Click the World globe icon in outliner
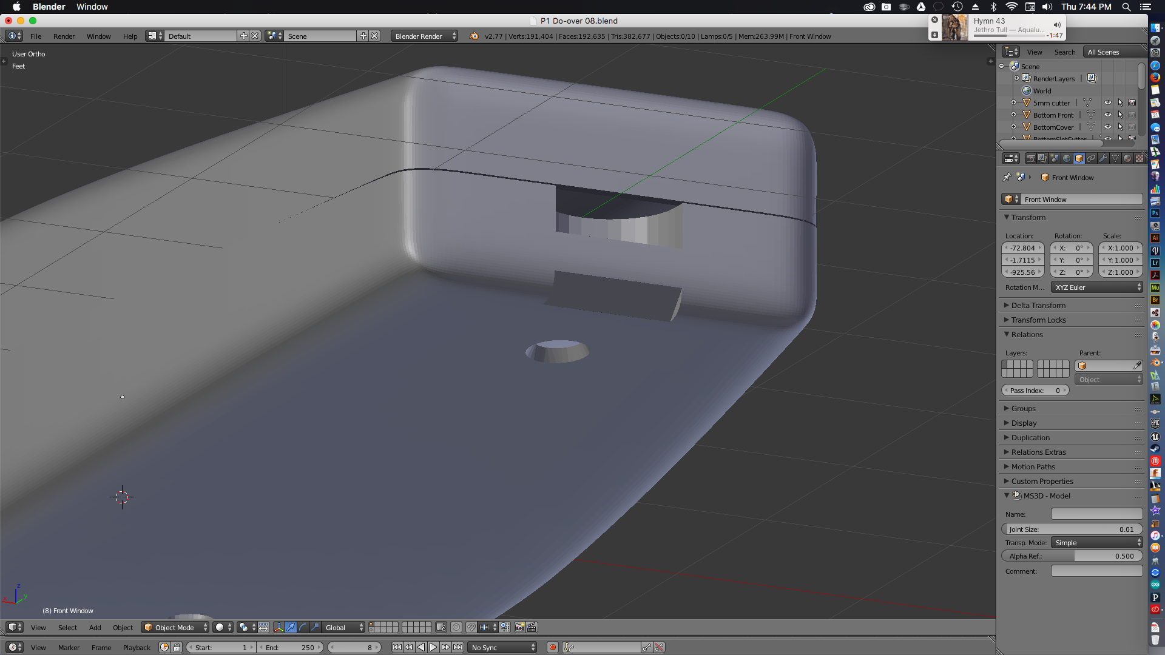The image size is (1165, 655). coord(1027,90)
